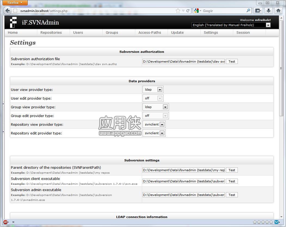This screenshot has width=286, height=227.
Task: Click the Subversion authorization section header
Action: coord(142,52)
